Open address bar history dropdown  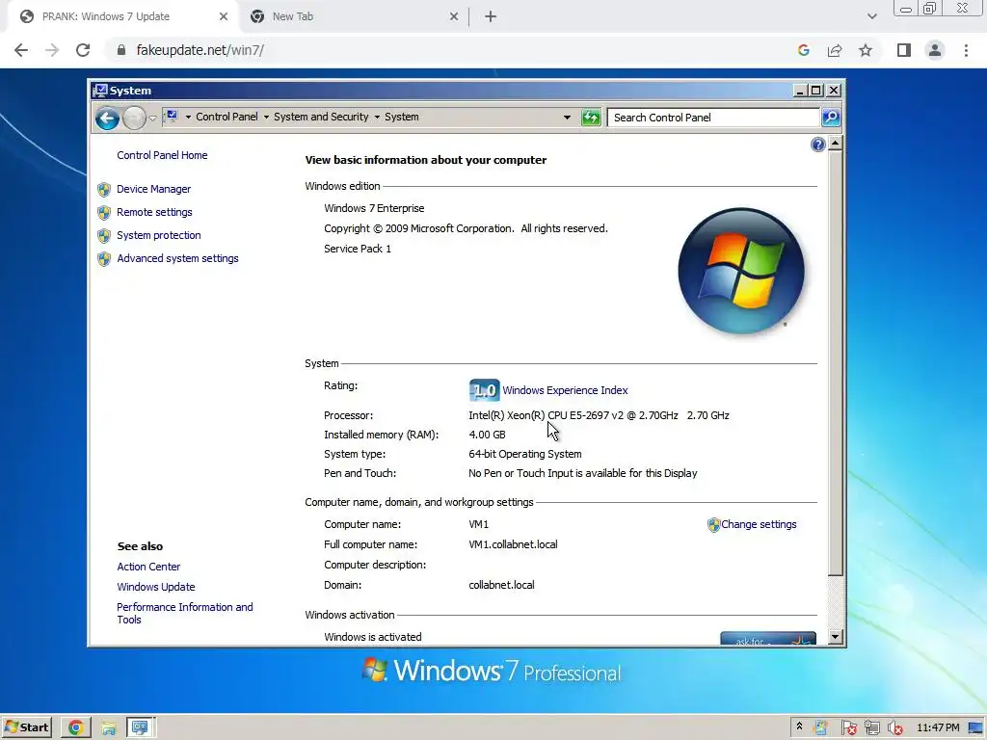coord(567,118)
